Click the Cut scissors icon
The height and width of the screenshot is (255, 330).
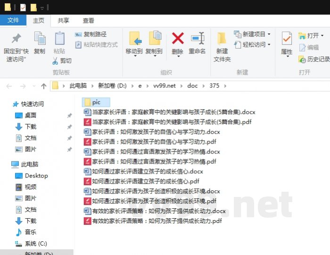click(55, 61)
